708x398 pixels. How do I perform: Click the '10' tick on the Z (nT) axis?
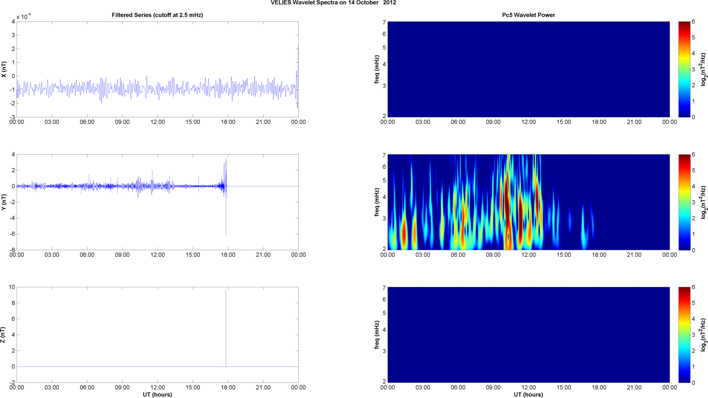pos(12,287)
